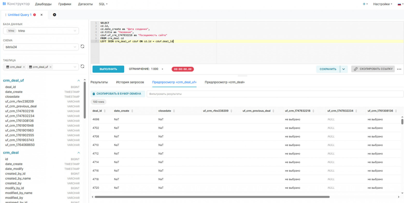The image size is (404, 203).
Task: Change the row limit of 1000
Action: click(x=146, y=69)
